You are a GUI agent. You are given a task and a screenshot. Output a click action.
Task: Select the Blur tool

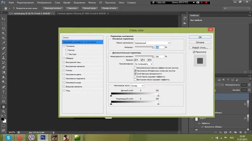(x=4, y=77)
